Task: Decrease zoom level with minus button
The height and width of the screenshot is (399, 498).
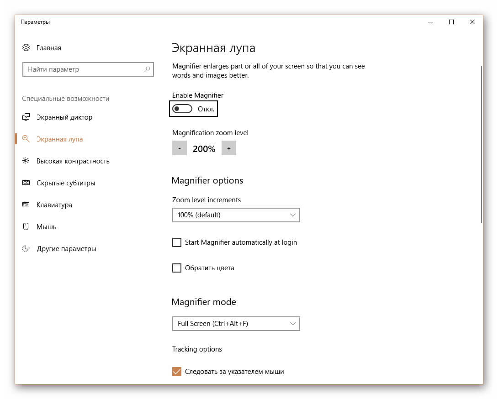Action: click(x=180, y=148)
